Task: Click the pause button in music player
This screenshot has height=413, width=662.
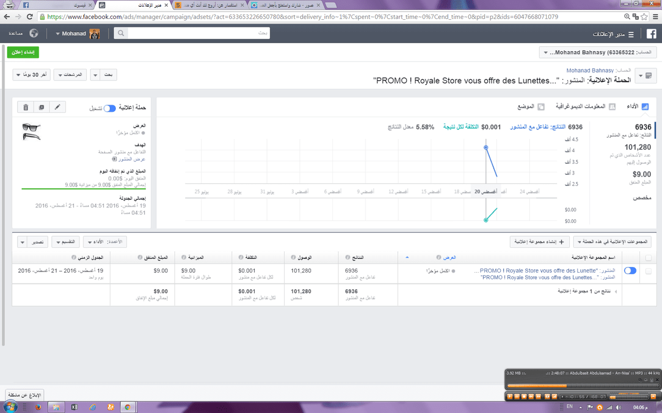Action: [x=518, y=396]
